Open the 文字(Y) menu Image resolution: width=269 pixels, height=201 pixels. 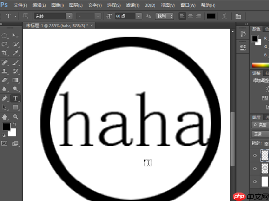(95, 5)
